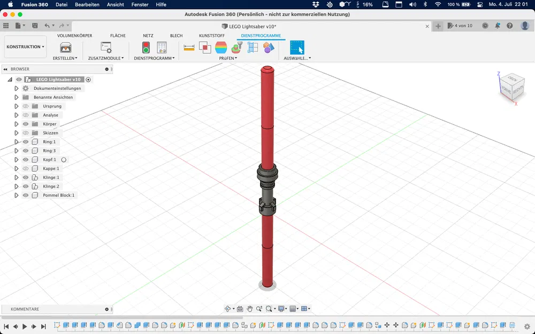Click the traffic light icon in Dienstprogramm

click(x=146, y=48)
